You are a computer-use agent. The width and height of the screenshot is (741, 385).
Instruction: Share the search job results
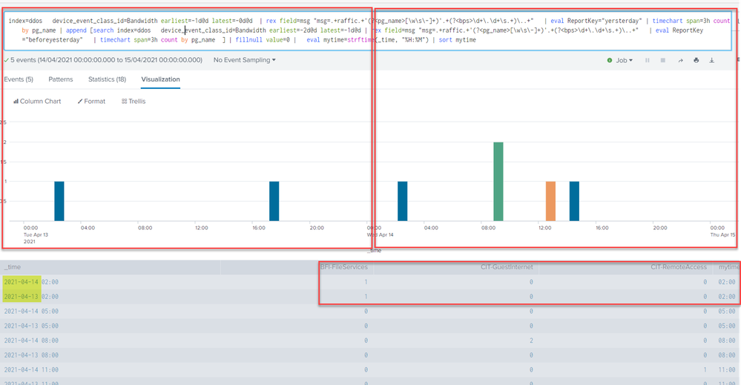[x=680, y=61]
